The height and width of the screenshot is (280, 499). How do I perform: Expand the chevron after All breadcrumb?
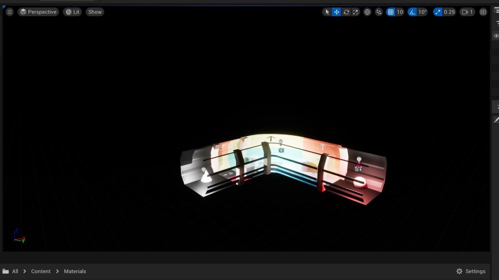[25, 271]
